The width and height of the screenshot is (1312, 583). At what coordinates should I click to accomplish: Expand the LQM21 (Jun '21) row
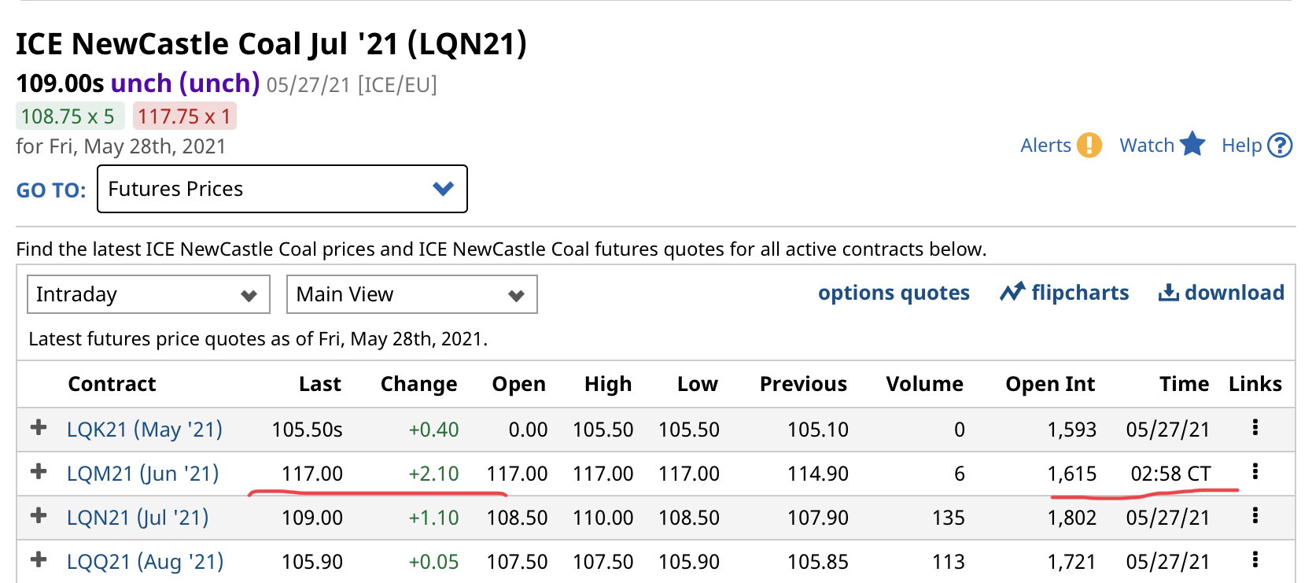click(38, 472)
